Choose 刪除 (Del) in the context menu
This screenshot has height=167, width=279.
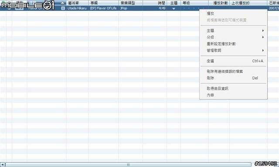(233, 78)
